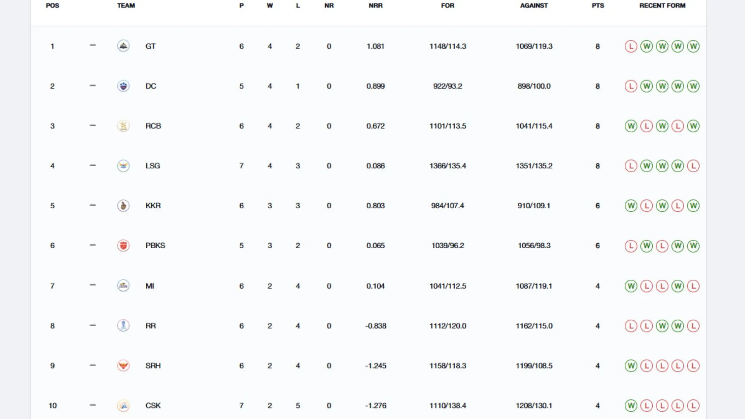This screenshot has width=745, height=419.
Task: Click last recent form L icon for LSG
Action: [x=693, y=166]
